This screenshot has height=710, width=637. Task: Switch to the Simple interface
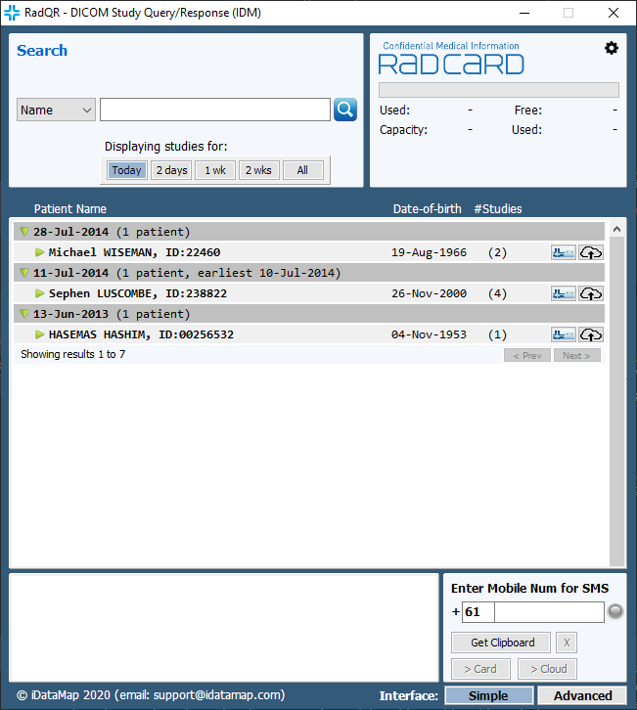click(488, 696)
